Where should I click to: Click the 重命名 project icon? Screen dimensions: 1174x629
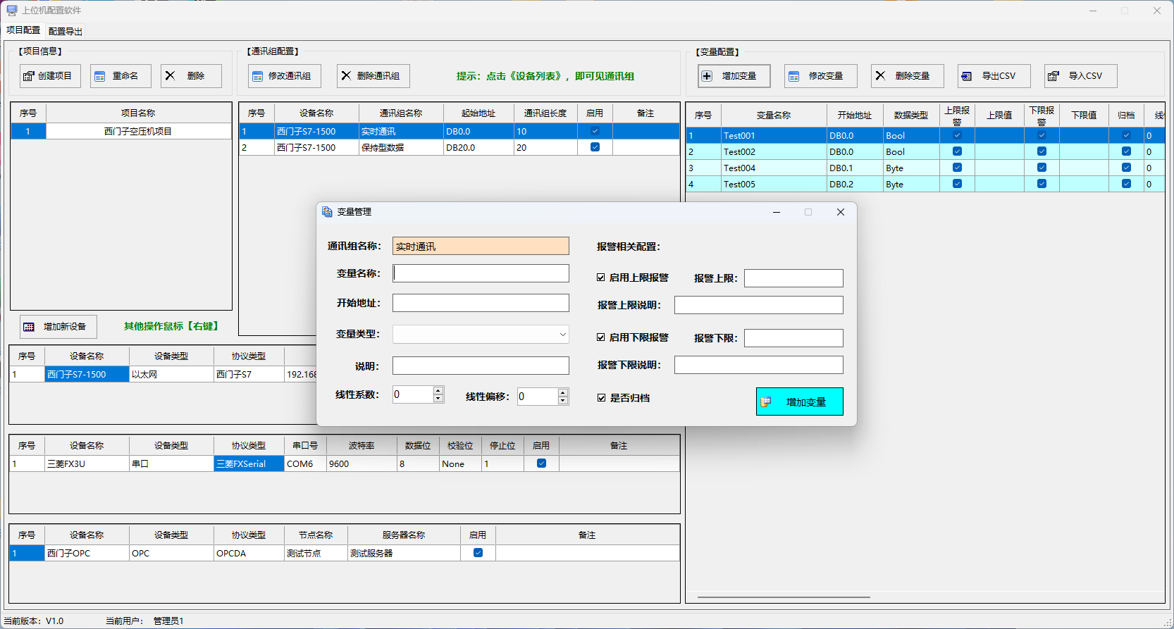tap(100, 76)
